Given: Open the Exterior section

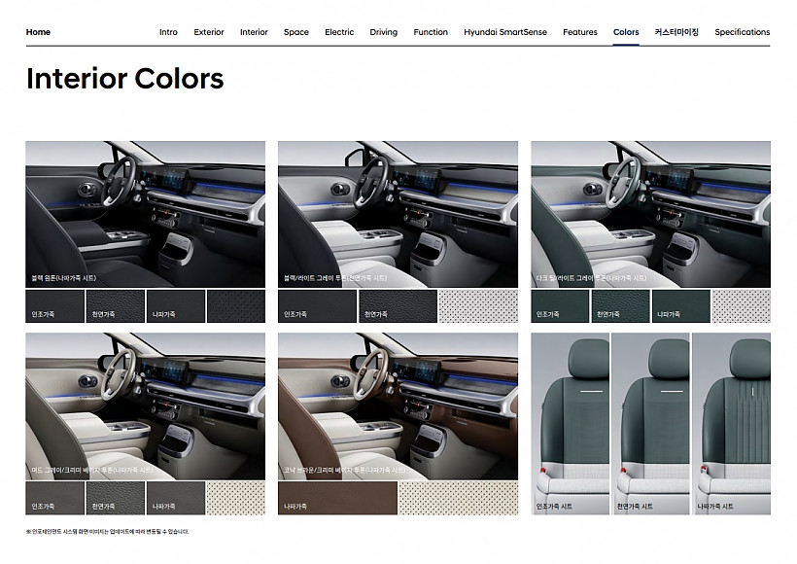Looking at the screenshot, I should 209,32.
